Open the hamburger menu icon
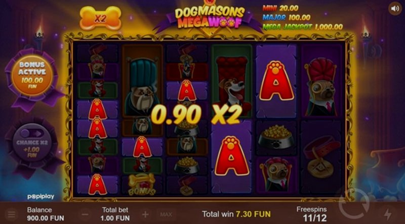This screenshot has height=224, width=405. pos(11,214)
